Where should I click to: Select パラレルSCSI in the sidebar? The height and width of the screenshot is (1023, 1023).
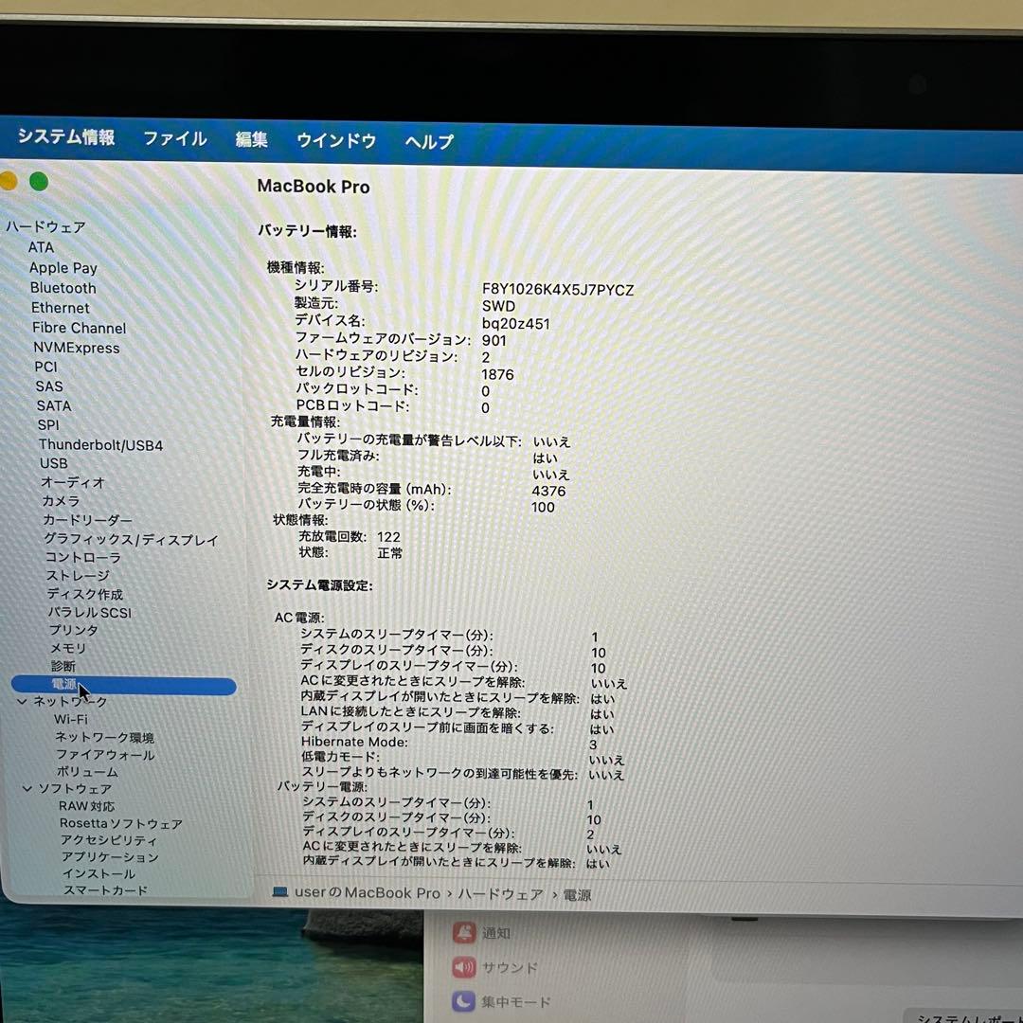coord(89,613)
